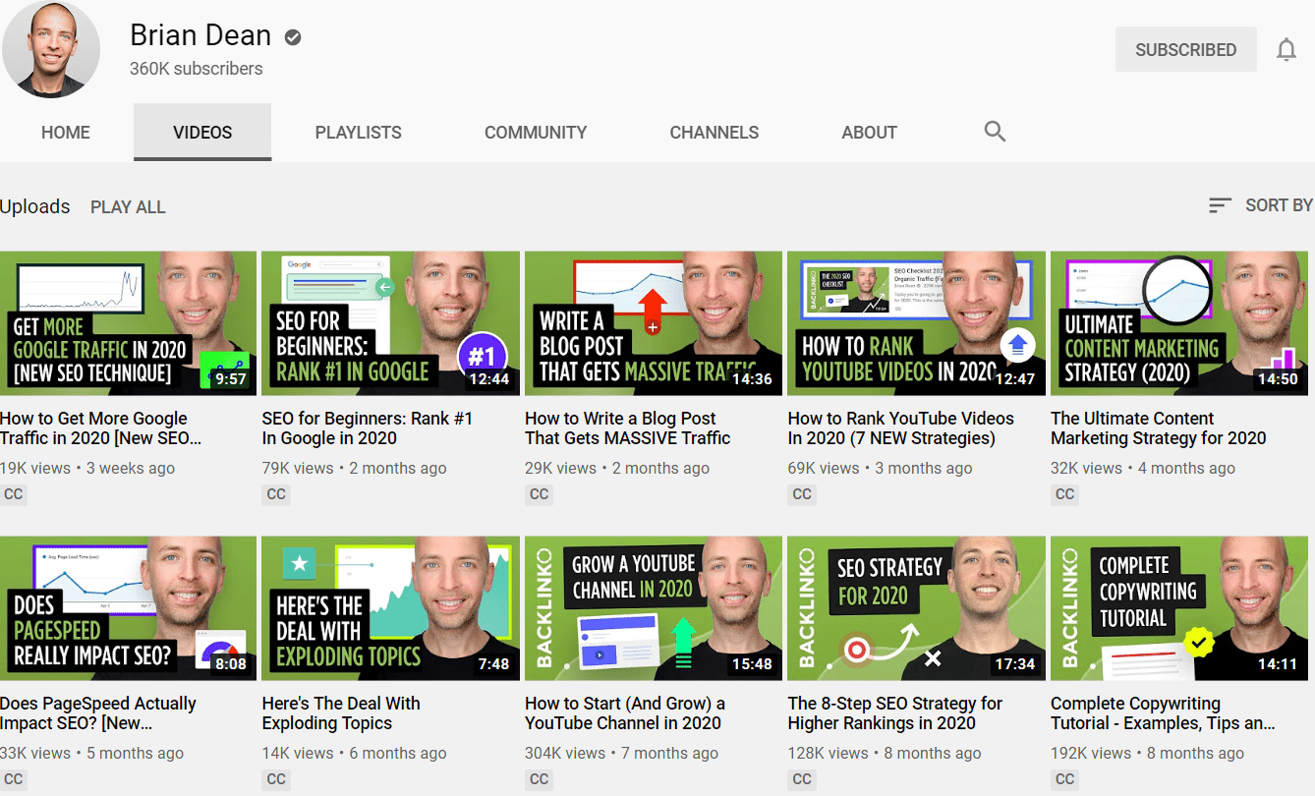Go to the COMMUNITY tab
The height and width of the screenshot is (796, 1315).
[x=536, y=133]
